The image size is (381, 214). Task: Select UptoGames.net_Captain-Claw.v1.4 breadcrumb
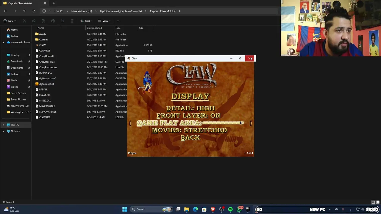[x=121, y=11]
